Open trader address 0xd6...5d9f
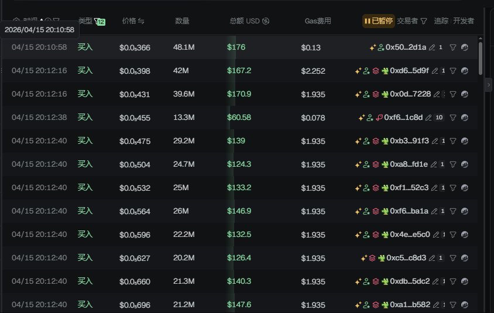The height and width of the screenshot is (313, 494). coord(409,71)
